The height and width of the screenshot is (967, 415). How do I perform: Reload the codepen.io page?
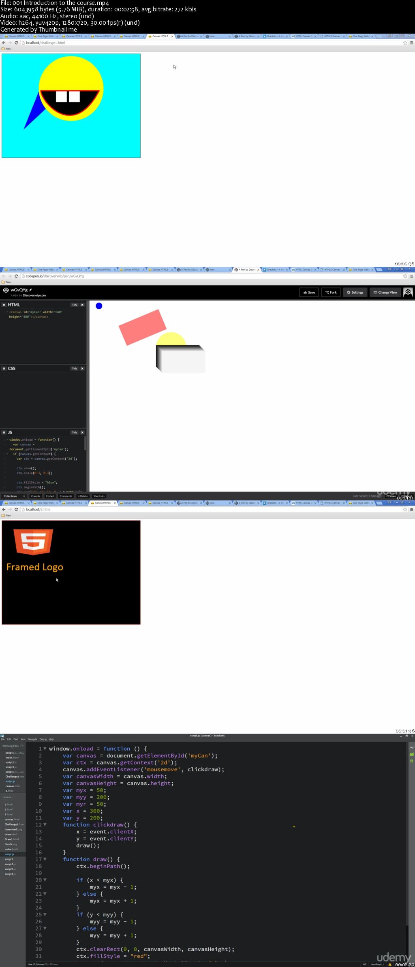(16, 276)
